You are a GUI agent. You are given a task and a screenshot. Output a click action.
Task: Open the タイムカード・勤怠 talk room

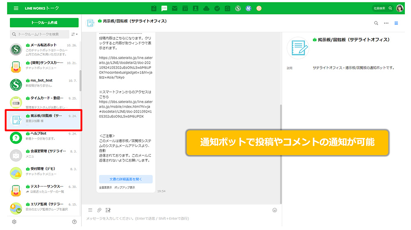pos(44,101)
